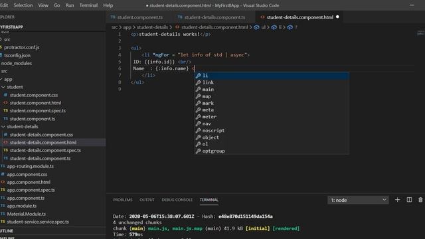425x239 pixels.
Task: Choose 'mark' autocomplete suggestion
Action: pos(272,103)
